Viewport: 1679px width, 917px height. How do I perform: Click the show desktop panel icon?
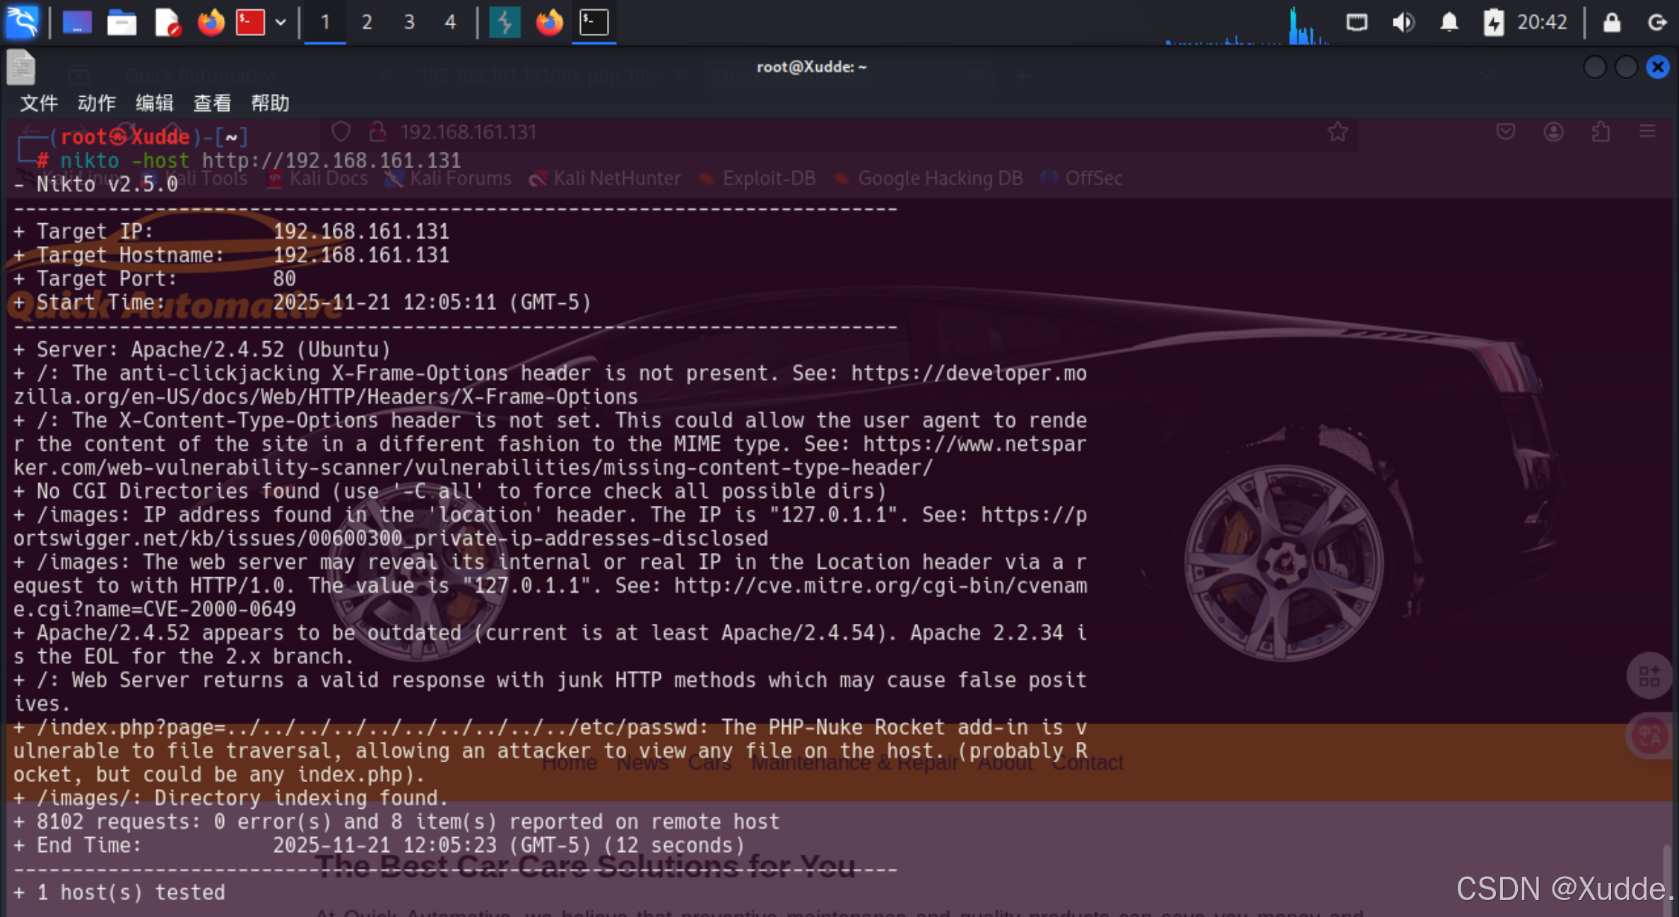[x=78, y=22]
